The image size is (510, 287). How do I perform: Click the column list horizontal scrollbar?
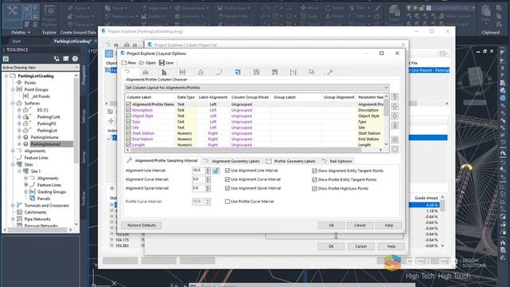245,150
